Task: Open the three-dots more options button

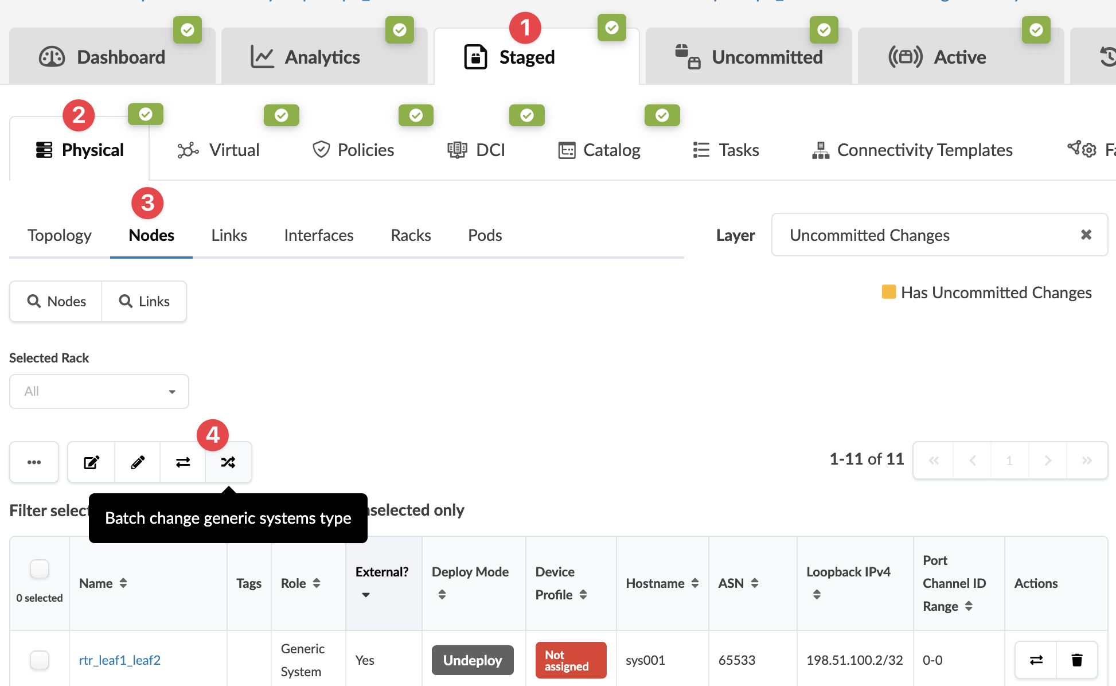Action: pyautogui.click(x=34, y=462)
